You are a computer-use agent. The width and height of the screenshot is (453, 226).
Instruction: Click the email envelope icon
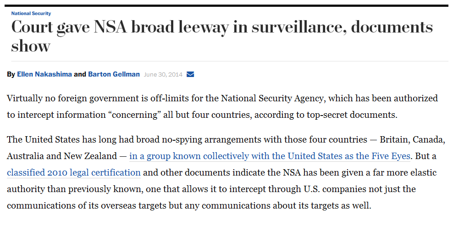click(190, 74)
